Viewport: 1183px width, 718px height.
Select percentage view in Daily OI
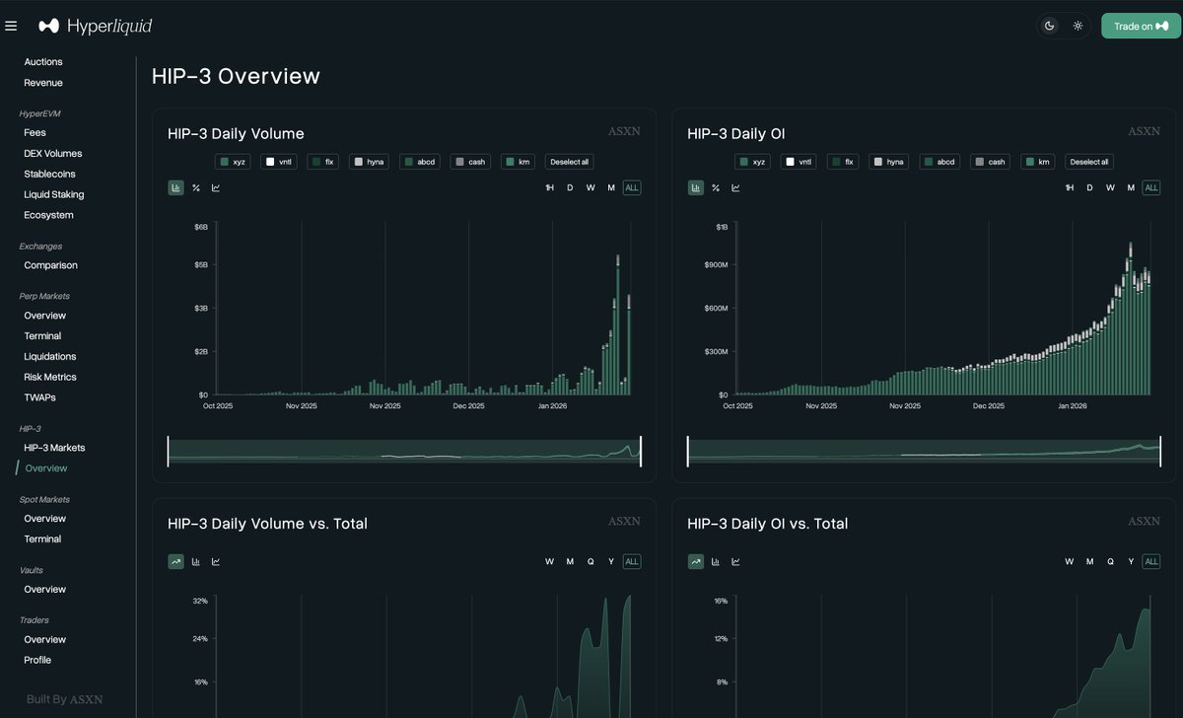pos(716,187)
